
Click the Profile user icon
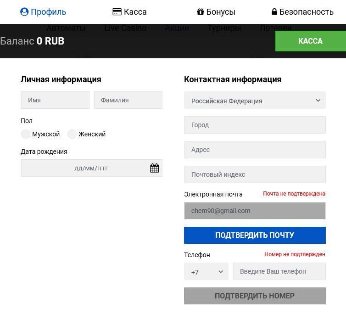click(24, 12)
